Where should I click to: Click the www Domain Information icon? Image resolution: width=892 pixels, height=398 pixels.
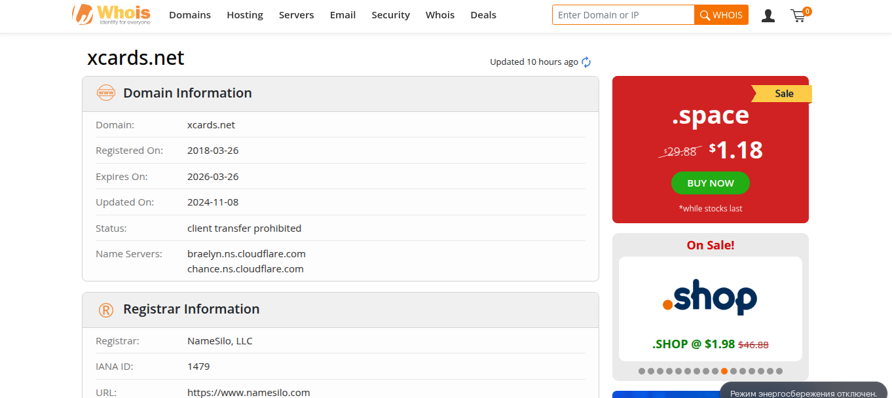tap(105, 93)
